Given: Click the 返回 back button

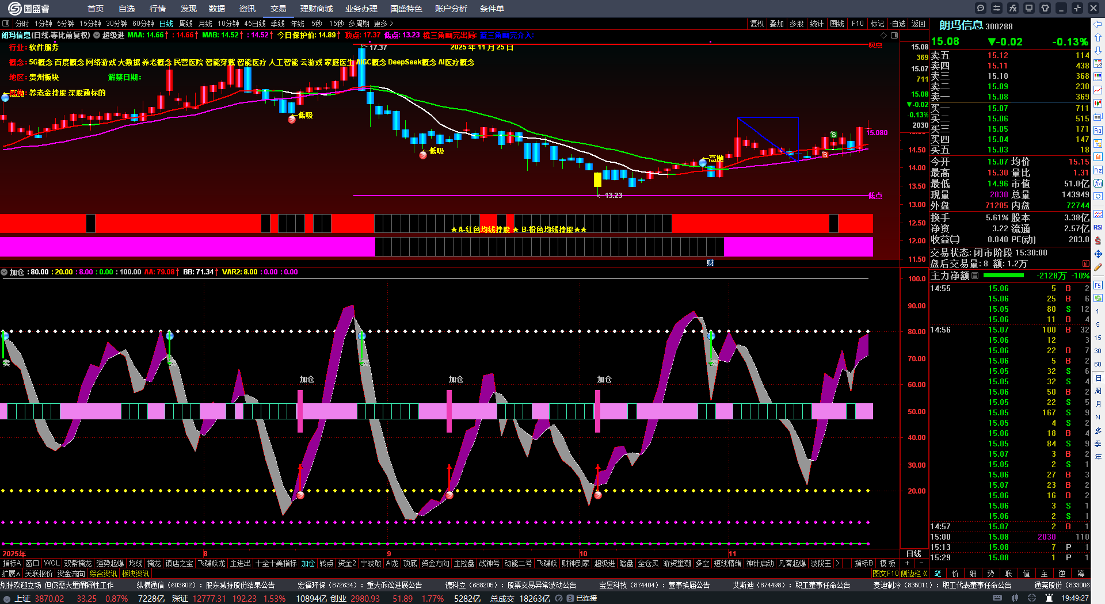Looking at the screenshot, I should (919, 24).
